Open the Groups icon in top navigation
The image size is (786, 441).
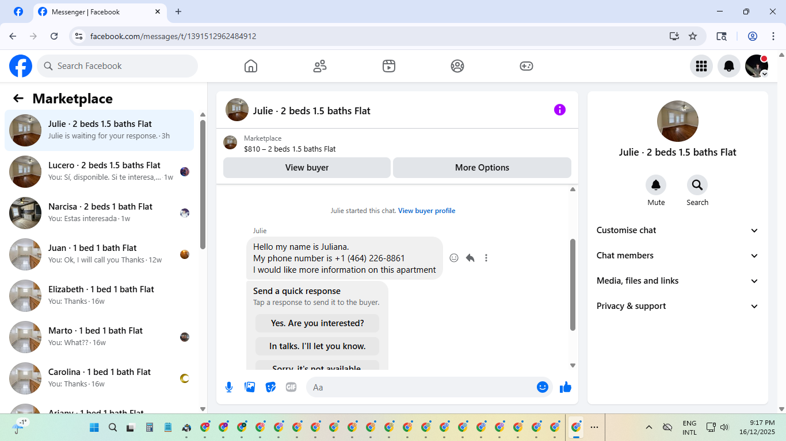coord(457,66)
